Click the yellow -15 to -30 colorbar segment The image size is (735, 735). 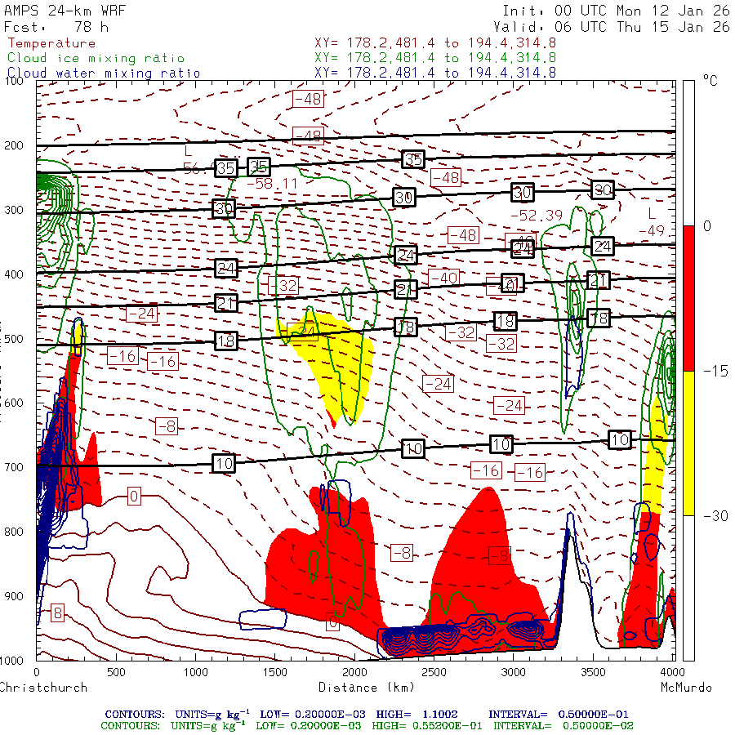tap(688, 443)
